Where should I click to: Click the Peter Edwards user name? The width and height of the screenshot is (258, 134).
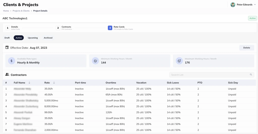point(244,5)
